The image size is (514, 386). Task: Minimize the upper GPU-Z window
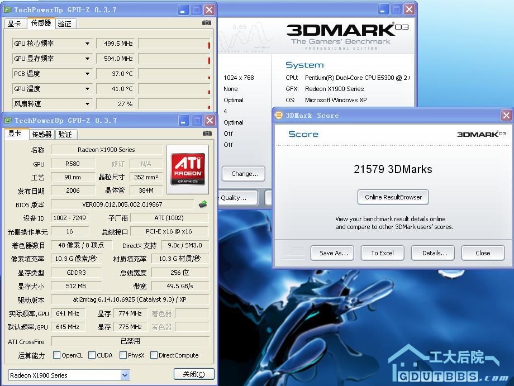coord(183,10)
